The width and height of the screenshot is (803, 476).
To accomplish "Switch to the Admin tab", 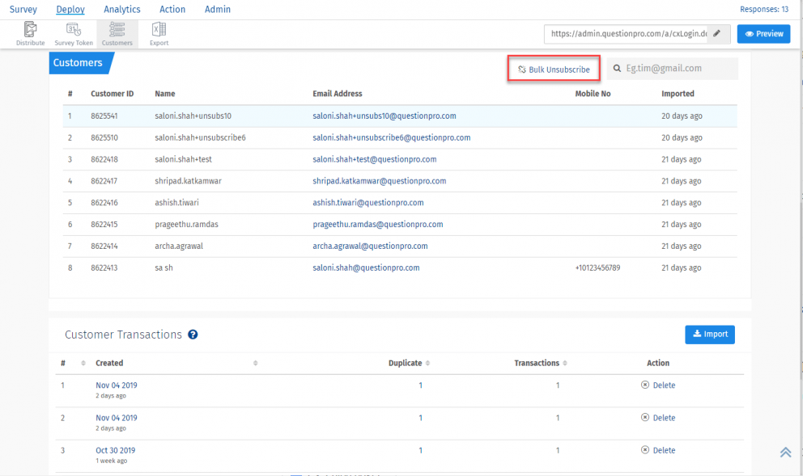I will tap(217, 10).
